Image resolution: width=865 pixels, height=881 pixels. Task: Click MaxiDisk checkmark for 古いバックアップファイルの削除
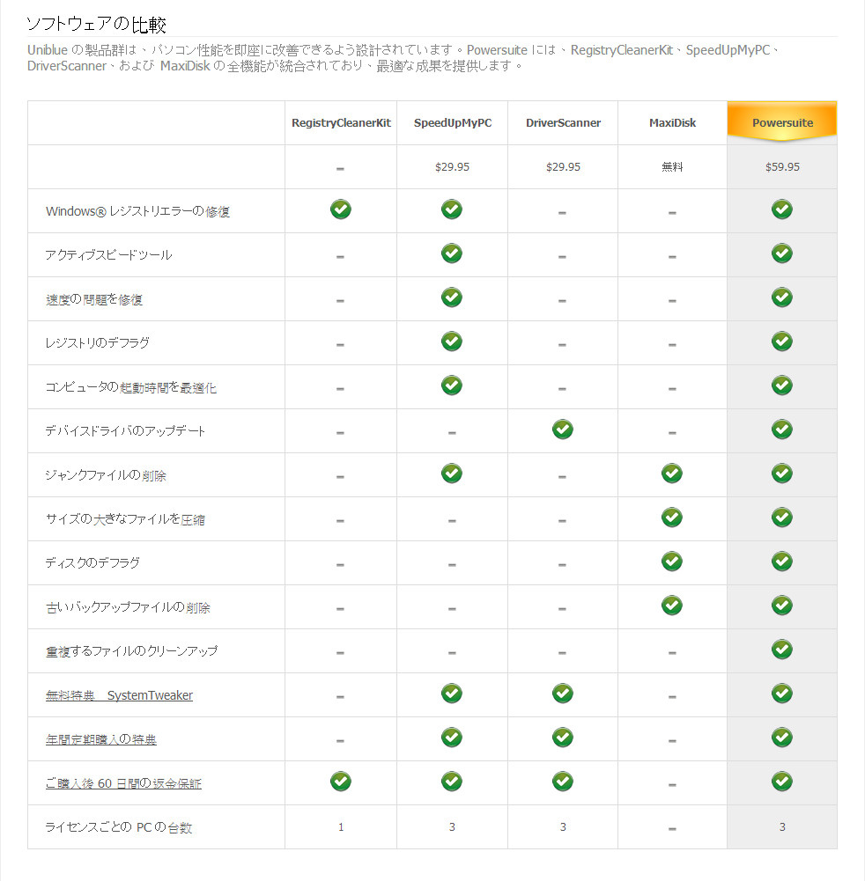[x=672, y=606]
